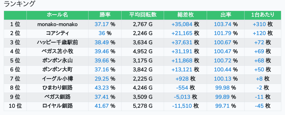Select the 総差枚 column header
Image resolution: width=285 pixels, height=115 pixels.
(x=185, y=15)
